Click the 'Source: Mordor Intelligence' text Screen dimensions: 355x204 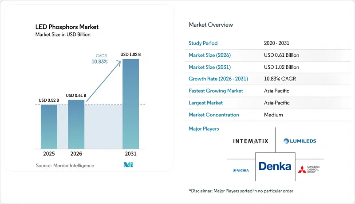coord(65,165)
